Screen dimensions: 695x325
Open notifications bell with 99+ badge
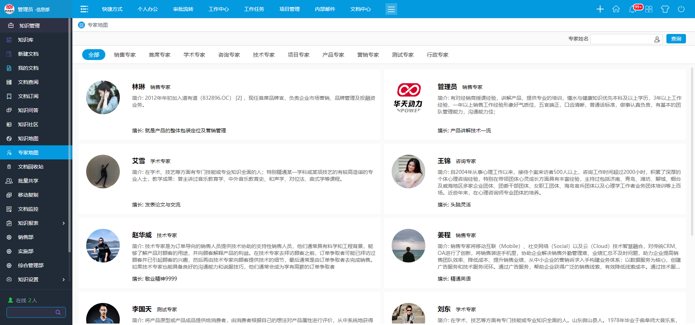coord(633,9)
